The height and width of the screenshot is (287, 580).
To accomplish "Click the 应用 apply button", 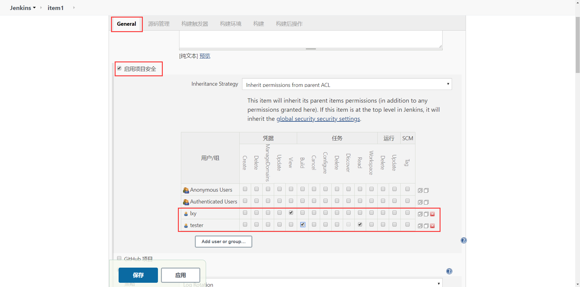I will [181, 275].
